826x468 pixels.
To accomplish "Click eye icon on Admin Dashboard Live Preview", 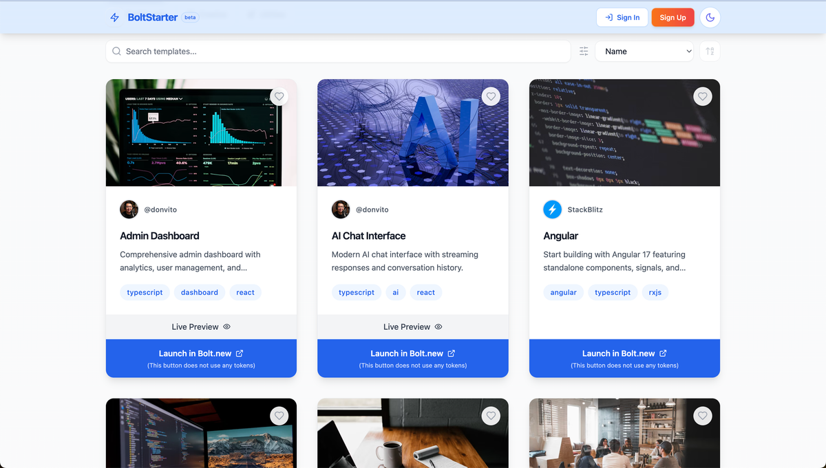I will click(226, 327).
